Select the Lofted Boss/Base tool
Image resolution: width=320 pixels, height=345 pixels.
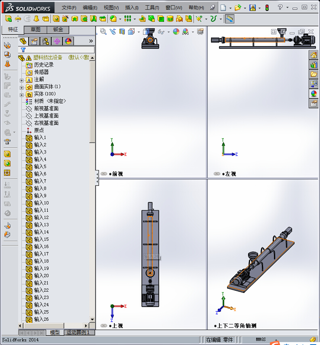pyautogui.click(x=36, y=19)
